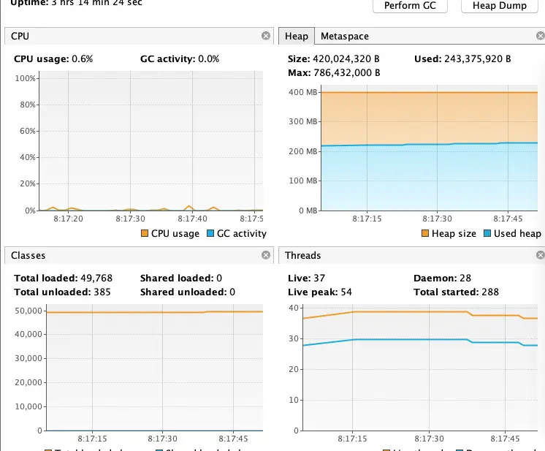The height and width of the screenshot is (451, 545).
Task: Click the 400 MB axis label in Heap chart
Action: point(302,92)
